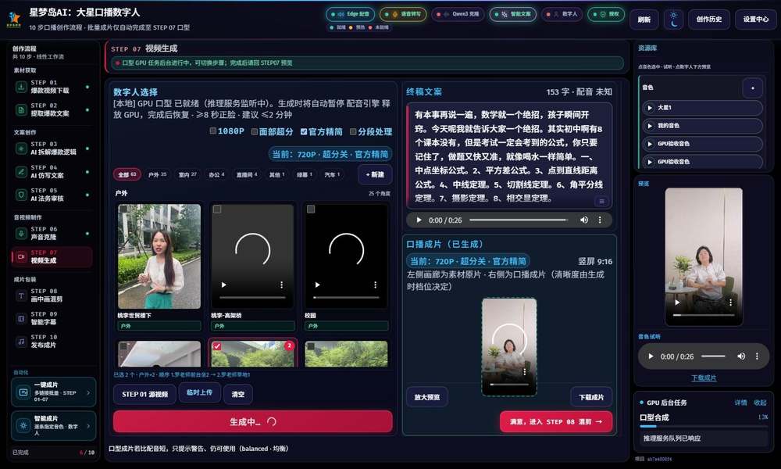Enable the 分段处理 checkbox
The height and width of the screenshot is (469, 781).
click(x=353, y=131)
